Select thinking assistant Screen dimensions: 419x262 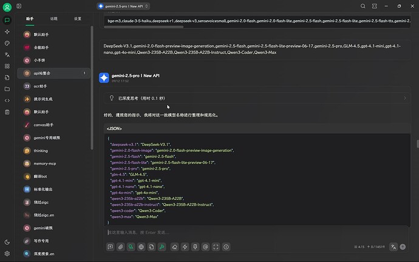coord(53,151)
